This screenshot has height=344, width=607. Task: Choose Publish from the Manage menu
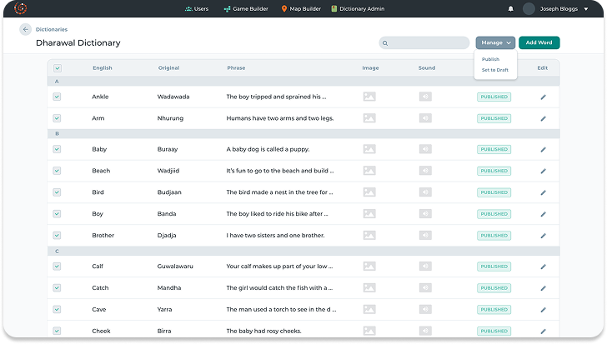(490, 59)
